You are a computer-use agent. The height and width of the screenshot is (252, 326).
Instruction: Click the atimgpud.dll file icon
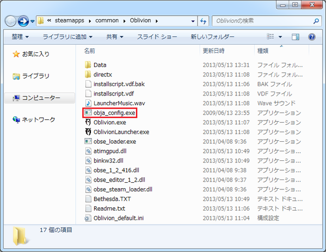coord(88,151)
